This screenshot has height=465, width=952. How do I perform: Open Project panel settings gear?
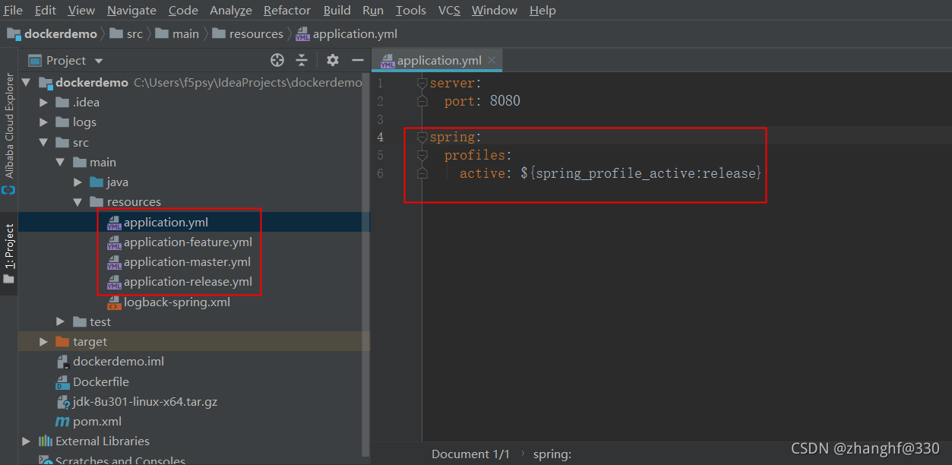point(332,60)
